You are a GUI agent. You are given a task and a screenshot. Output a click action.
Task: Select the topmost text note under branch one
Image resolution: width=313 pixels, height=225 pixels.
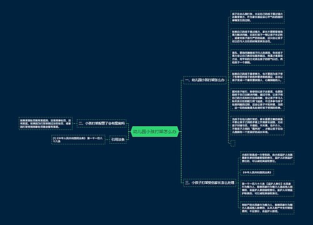[257, 17]
